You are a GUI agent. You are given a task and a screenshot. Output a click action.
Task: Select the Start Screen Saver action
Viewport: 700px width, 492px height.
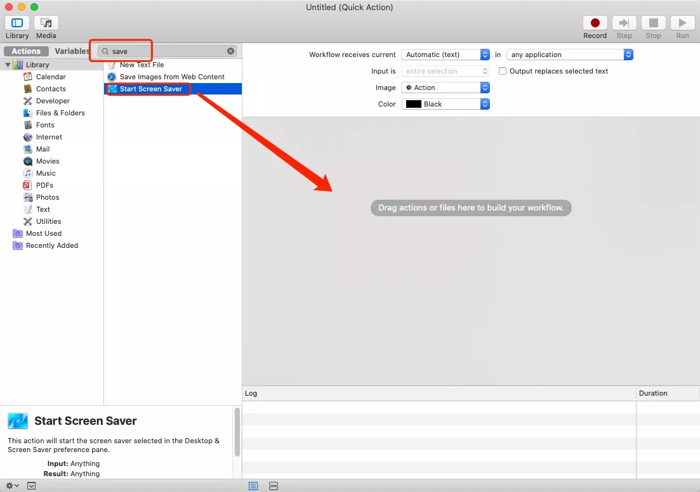[x=173, y=89]
